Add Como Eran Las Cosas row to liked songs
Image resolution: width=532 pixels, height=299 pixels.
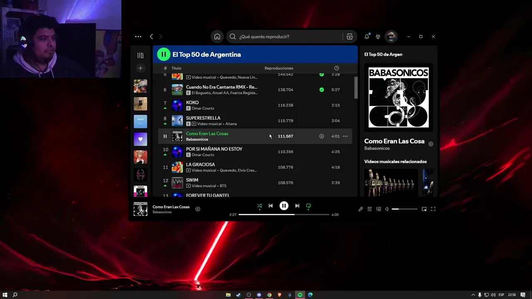pos(321,136)
